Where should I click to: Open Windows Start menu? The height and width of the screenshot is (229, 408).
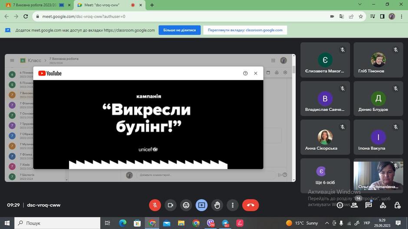click(x=7, y=223)
